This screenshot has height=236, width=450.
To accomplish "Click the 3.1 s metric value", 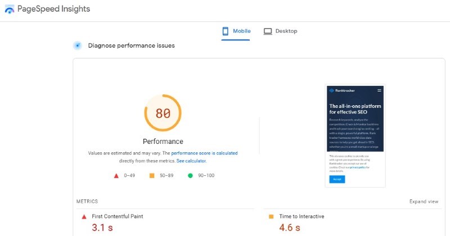I will click(102, 228).
